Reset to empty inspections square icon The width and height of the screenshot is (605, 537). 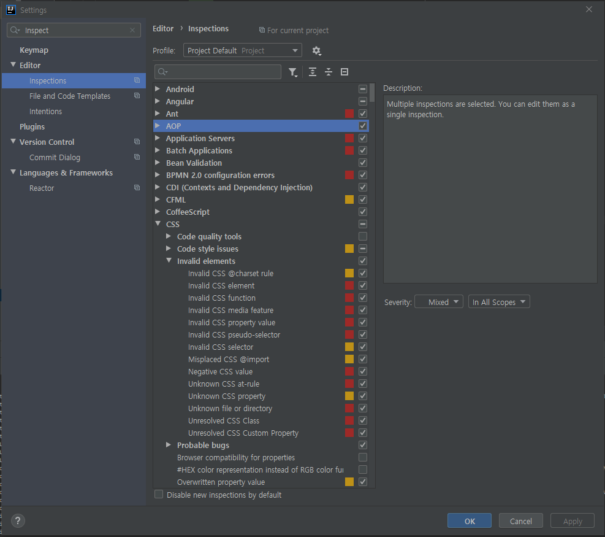344,72
